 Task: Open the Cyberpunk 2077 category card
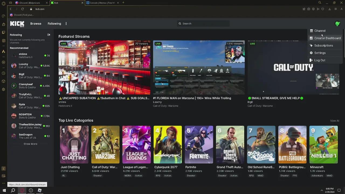pos(168,144)
